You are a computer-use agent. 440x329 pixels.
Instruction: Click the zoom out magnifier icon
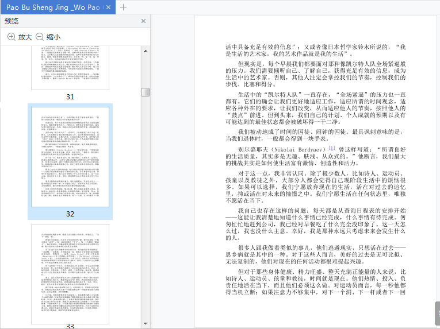[x=40, y=37]
